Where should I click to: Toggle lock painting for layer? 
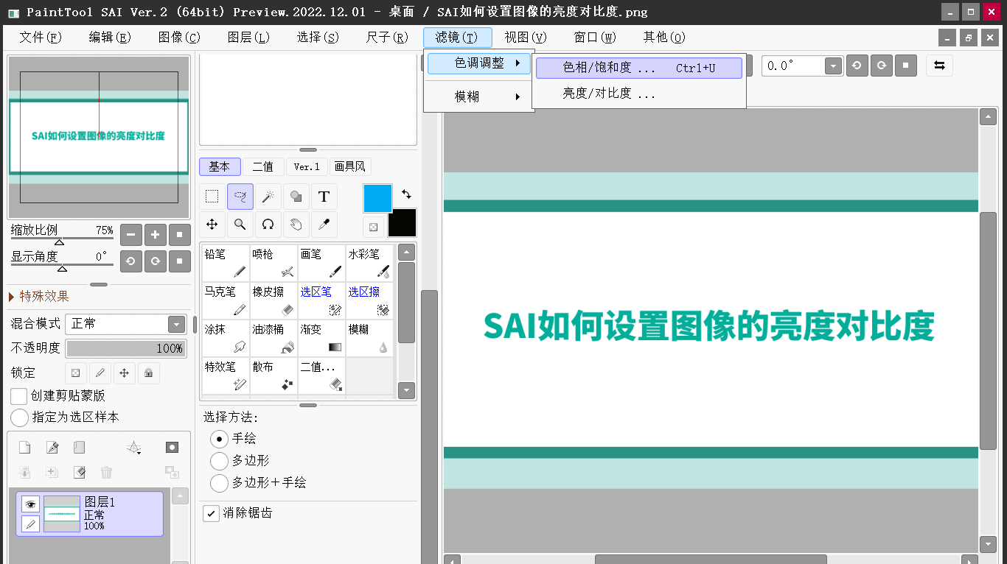100,373
